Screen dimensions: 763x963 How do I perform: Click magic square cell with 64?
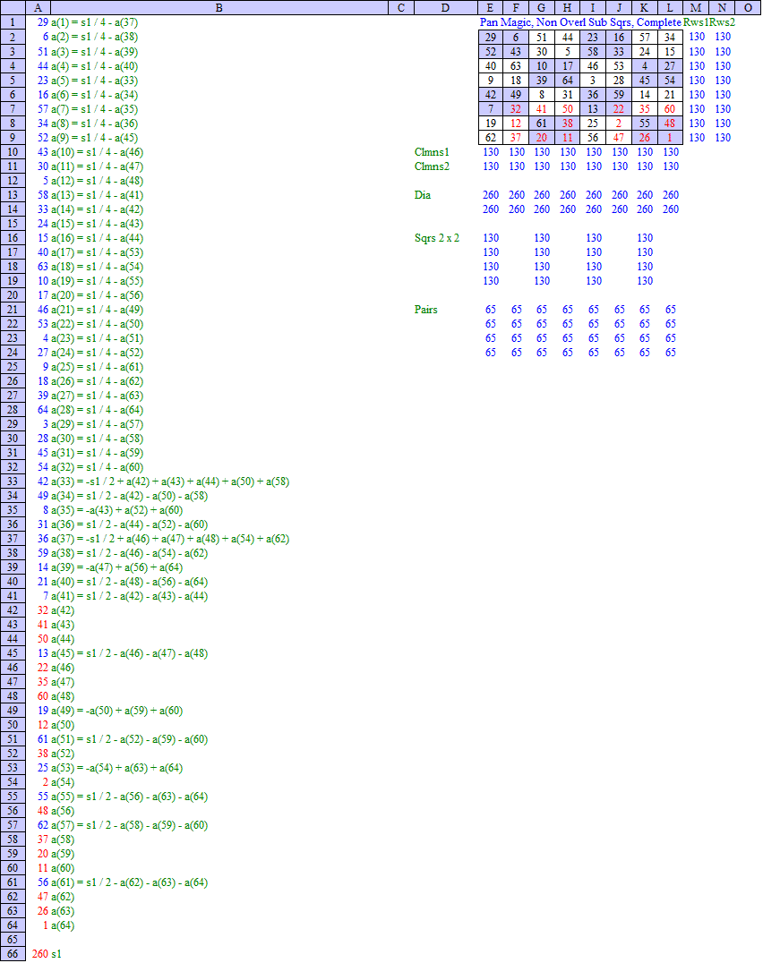pyautogui.click(x=567, y=80)
